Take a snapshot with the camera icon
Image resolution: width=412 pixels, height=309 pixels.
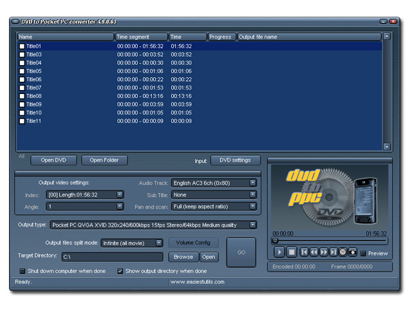click(x=353, y=252)
